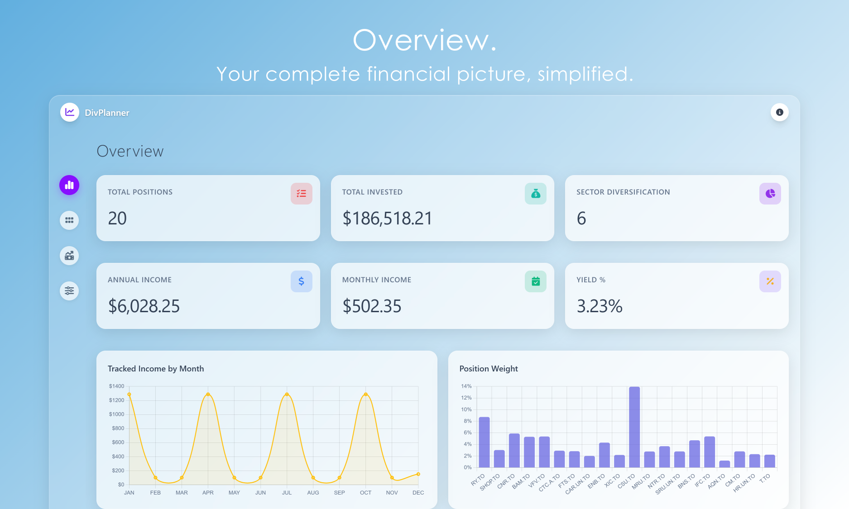Viewport: 849px width, 509px height.
Task: Click the Total Invested money bag icon
Action: pos(536,194)
